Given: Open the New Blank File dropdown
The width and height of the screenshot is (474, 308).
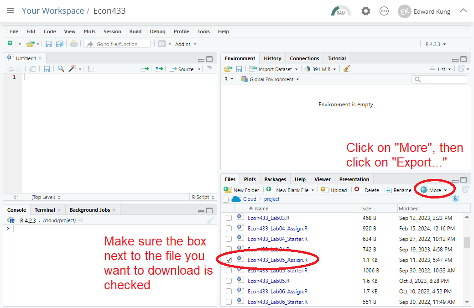Looking at the screenshot, I should coord(290,190).
